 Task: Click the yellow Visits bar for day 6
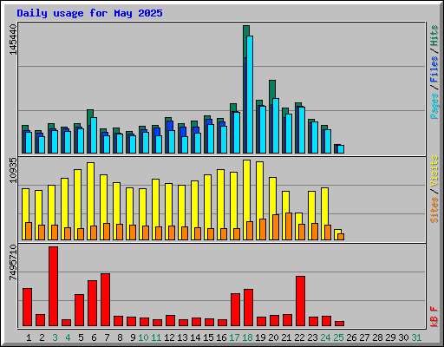[x=90, y=193]
